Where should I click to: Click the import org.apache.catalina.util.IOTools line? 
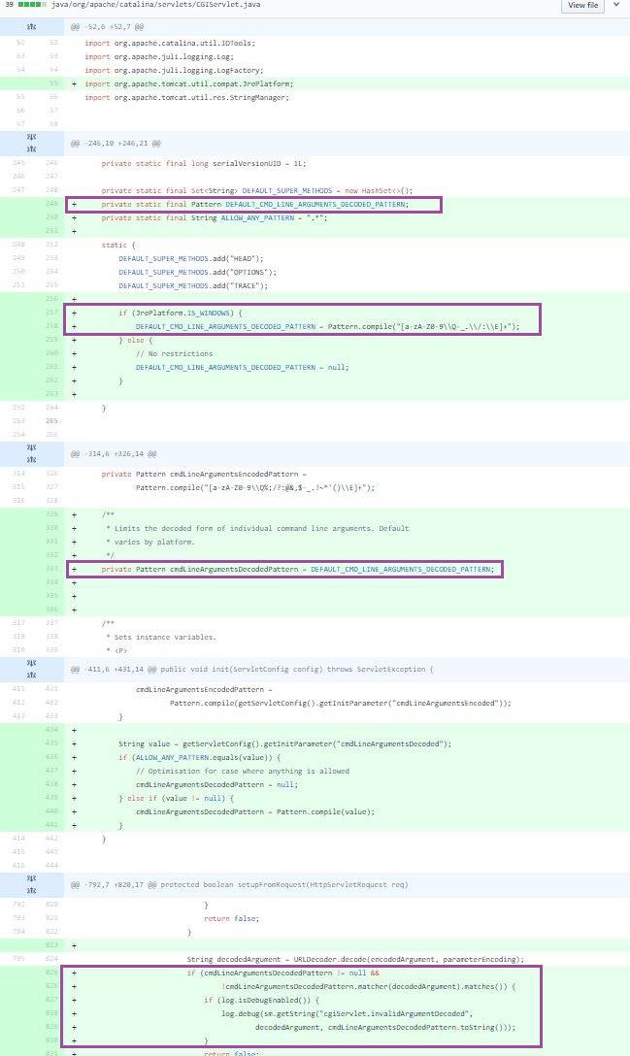click(x=170, y=43)
